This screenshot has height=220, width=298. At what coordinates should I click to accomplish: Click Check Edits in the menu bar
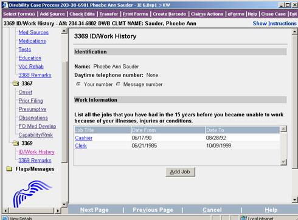click(82, 14)
